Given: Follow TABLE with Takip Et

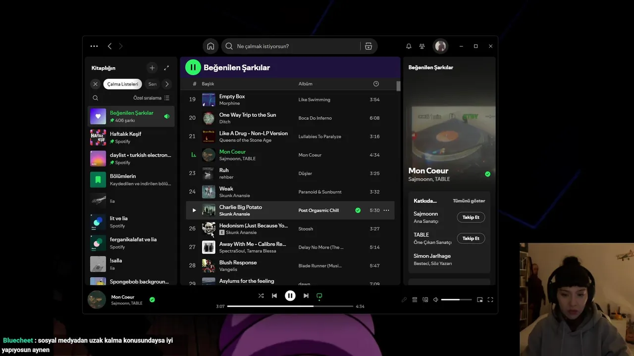Looking at the screenshot, I should 471,238.
